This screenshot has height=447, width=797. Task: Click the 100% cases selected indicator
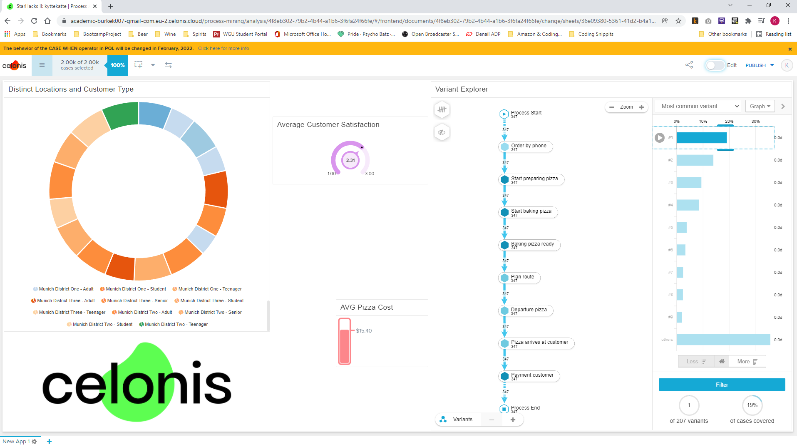tap(118, 65)
